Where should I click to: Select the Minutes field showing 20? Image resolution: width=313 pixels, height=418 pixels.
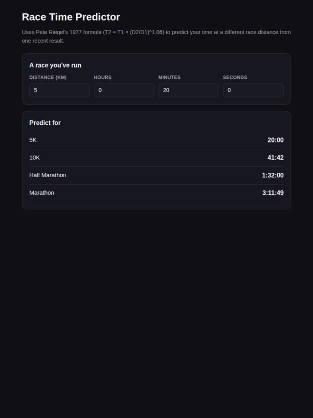coord(189,90)
